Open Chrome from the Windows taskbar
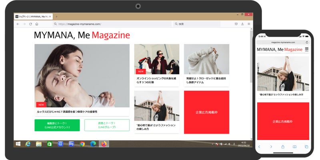 point(82,144)
